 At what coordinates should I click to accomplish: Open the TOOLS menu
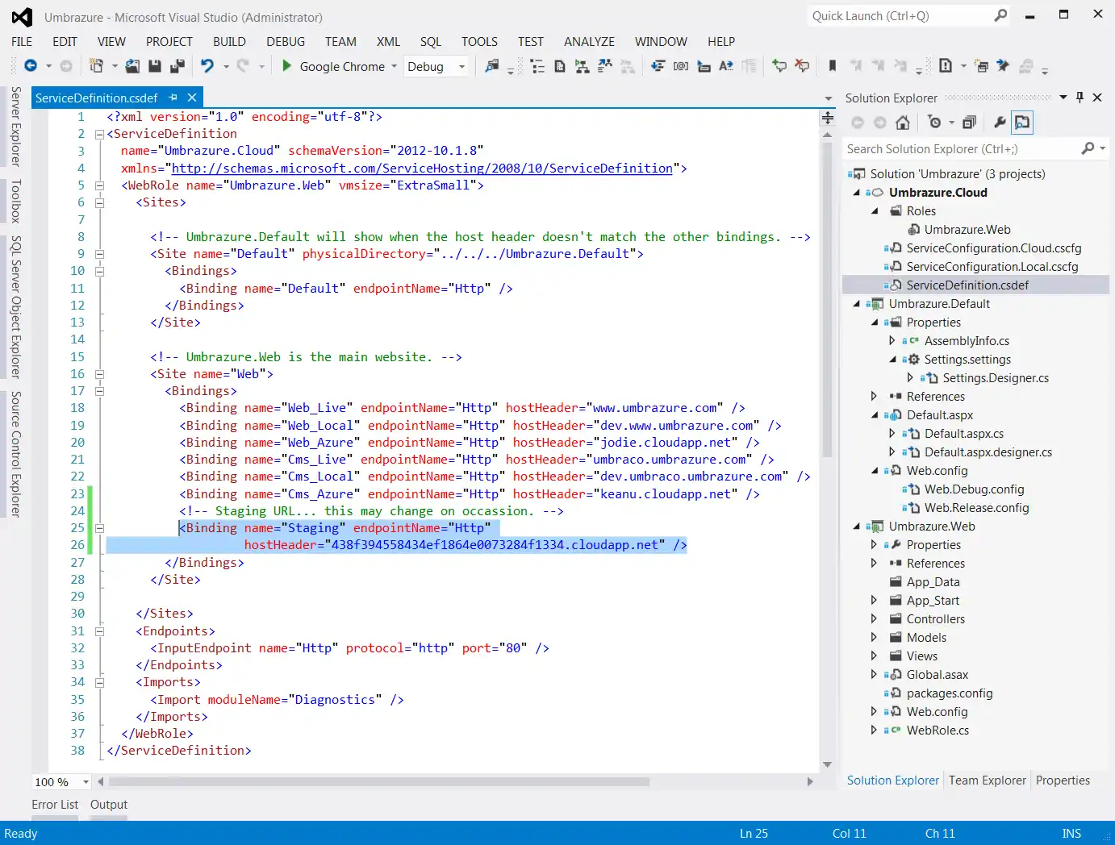(x=479, y=41)
